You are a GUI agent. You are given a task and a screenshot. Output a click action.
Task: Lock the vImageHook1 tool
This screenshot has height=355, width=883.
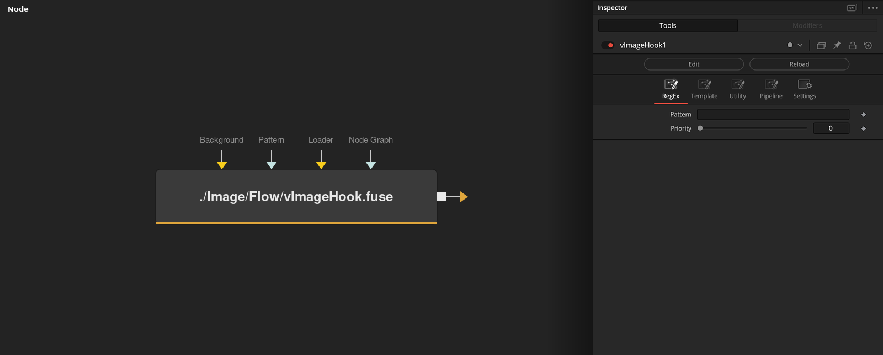point(853,45)
